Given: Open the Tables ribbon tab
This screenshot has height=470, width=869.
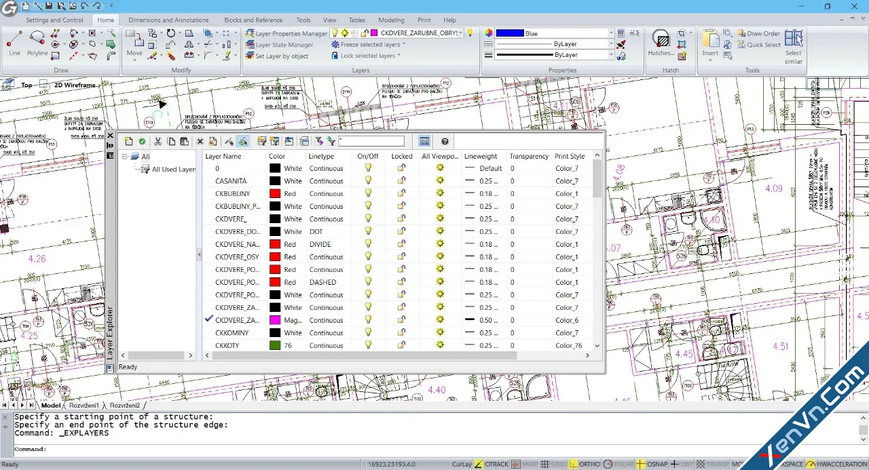Looking at the screenshot, I should pyautogui.click(x=357, y=20).
